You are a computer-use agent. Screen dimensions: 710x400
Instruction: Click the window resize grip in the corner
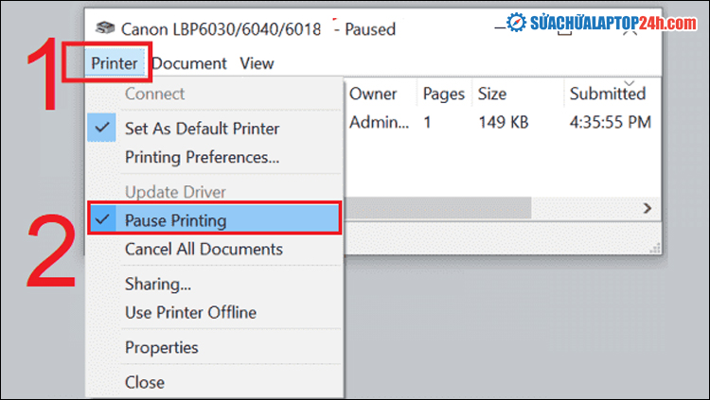(x=655, y=248)
